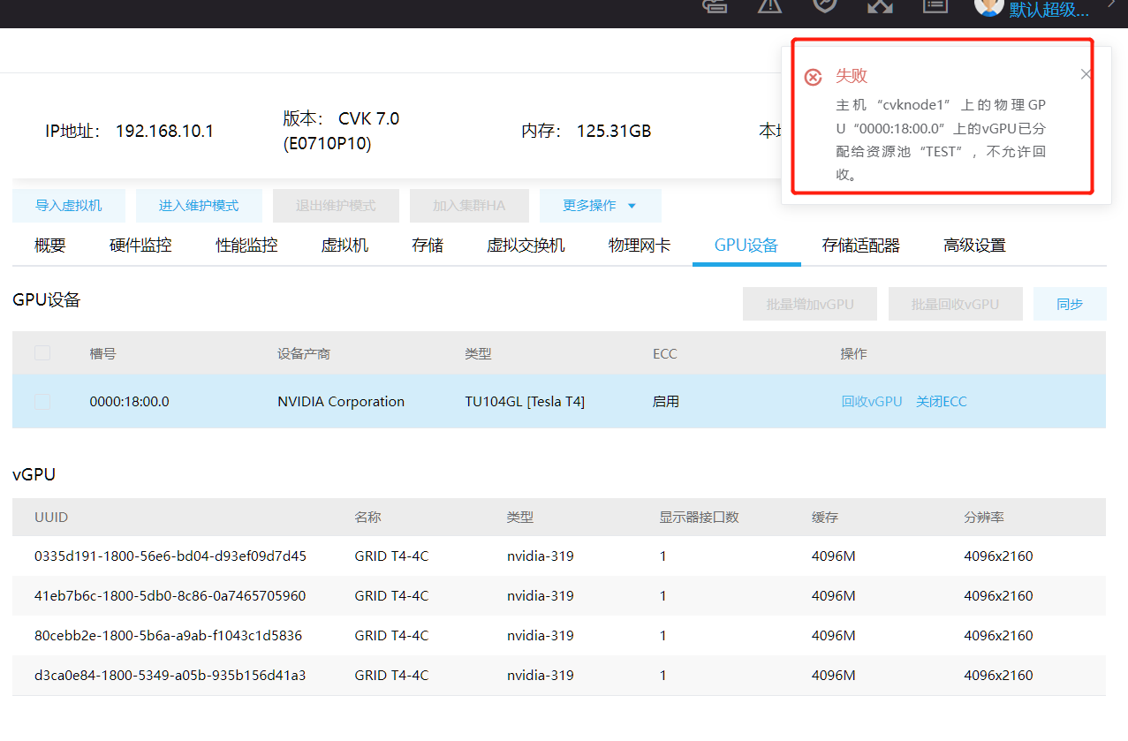Open the 存储适配器 tab
Viewport: 1128px width, 741px height.
coord(860,246)
